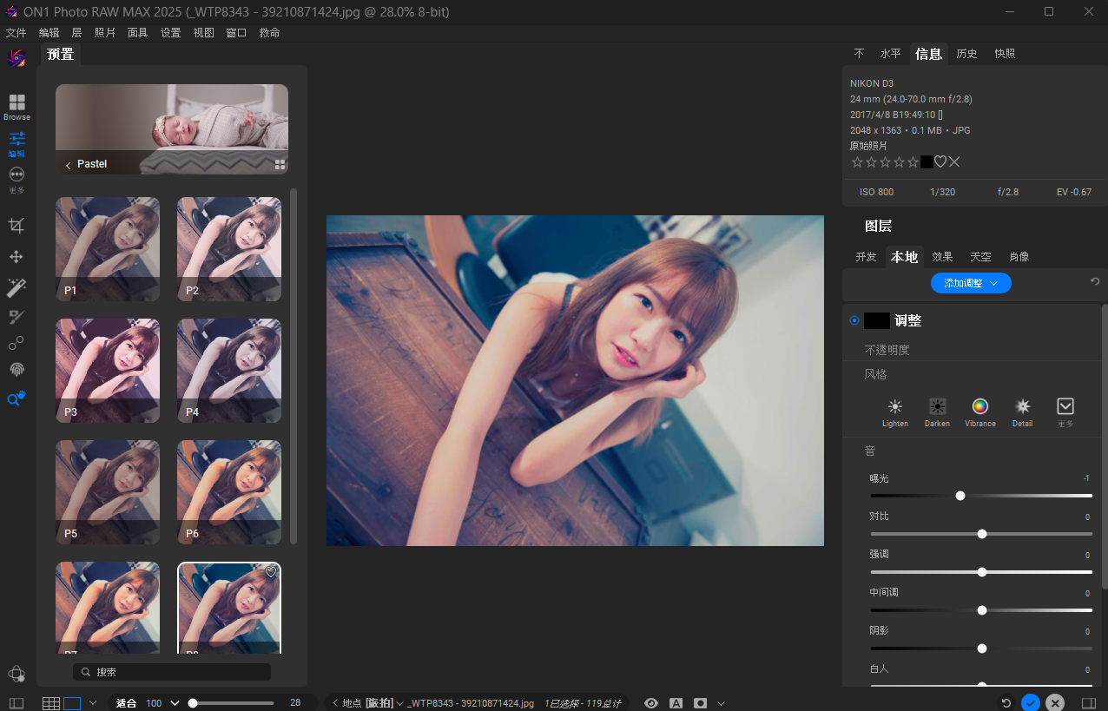Go back from the Pastel preset category
1108x711 pixels.
(68, 164)
